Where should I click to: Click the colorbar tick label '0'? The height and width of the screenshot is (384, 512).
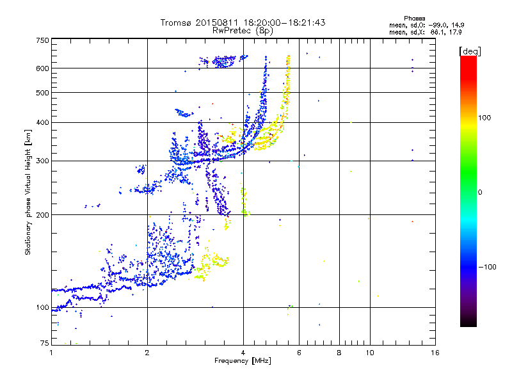point(480,193)
